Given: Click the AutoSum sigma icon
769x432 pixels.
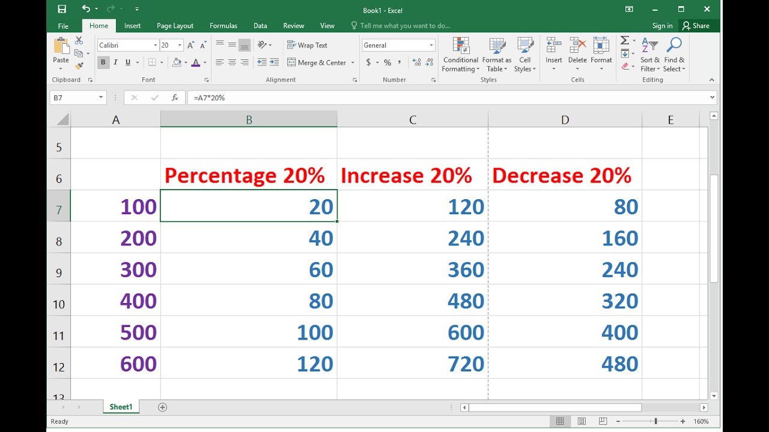Looking at the screenshot, I should tap(625, 41).
